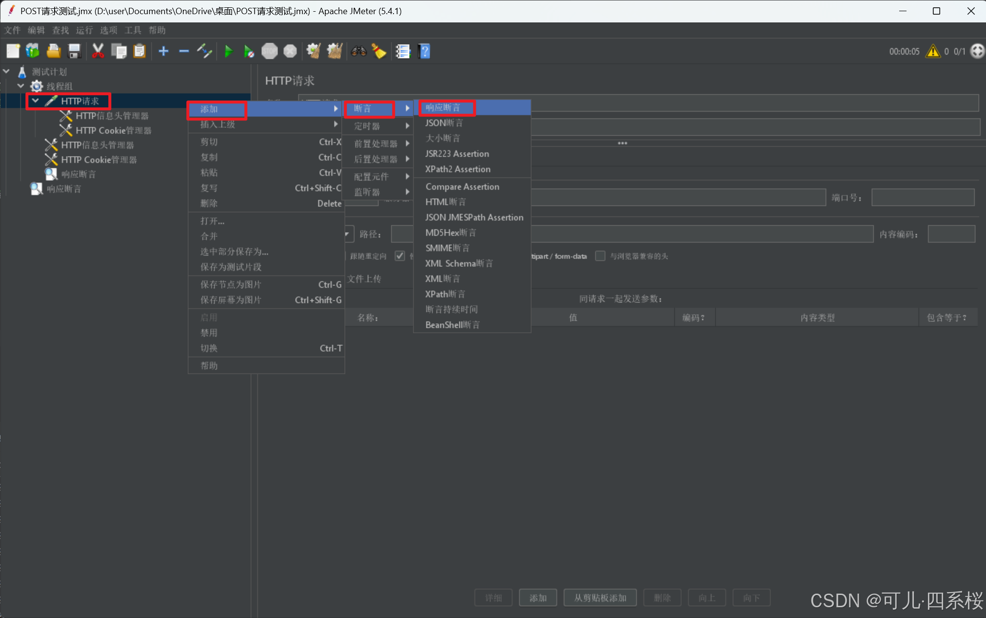Click the Save floppy disk icon
986x618 pixels.
[x=74, y=51]
